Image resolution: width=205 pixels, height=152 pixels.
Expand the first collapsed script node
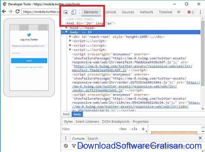click(x=70, y=41)
